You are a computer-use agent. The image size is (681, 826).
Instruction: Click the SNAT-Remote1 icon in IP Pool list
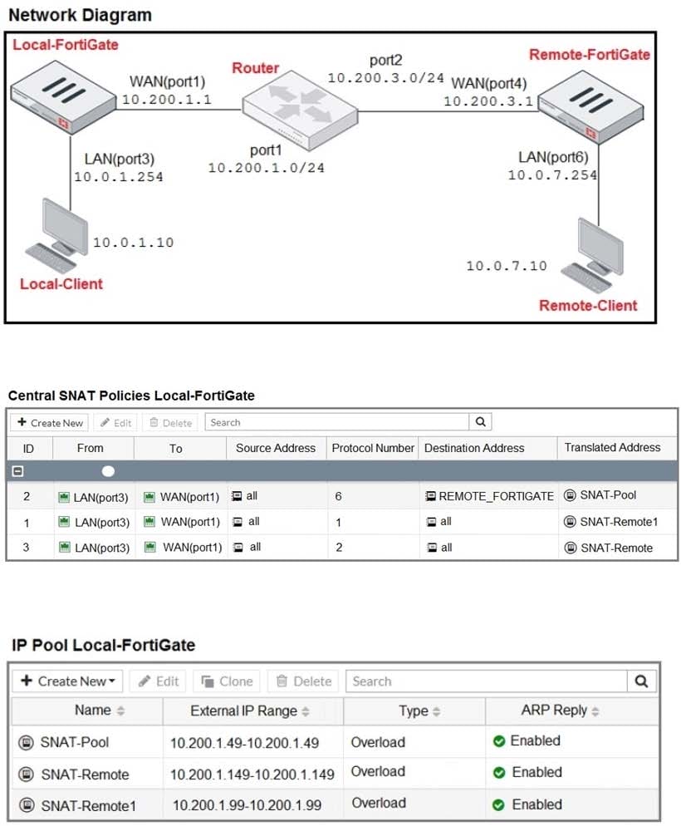[27, 805]
